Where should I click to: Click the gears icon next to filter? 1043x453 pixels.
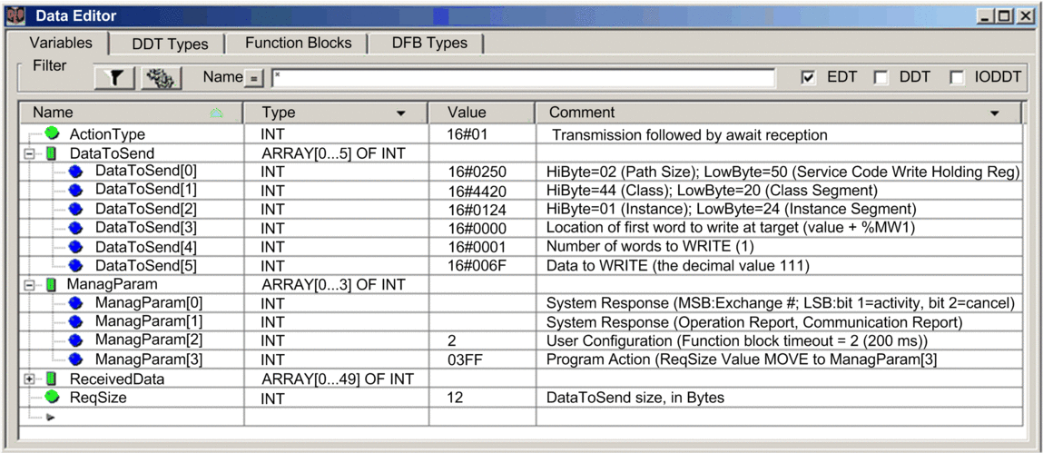(x=161, y=78)
